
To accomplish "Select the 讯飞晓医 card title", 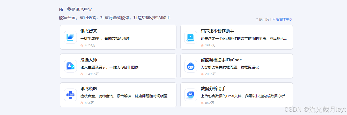I will pyautogui.click(x=89, y=89).
